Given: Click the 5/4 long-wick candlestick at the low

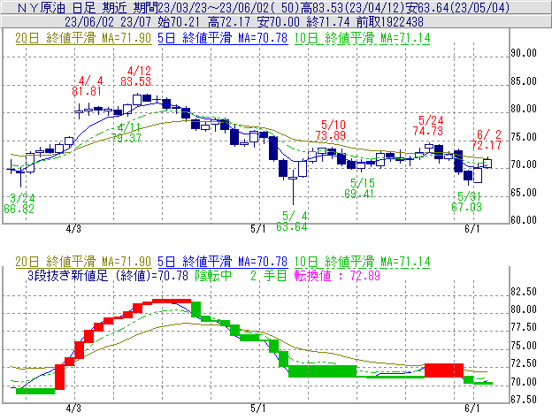Looking at the screenshot, I should coord(293,187).
